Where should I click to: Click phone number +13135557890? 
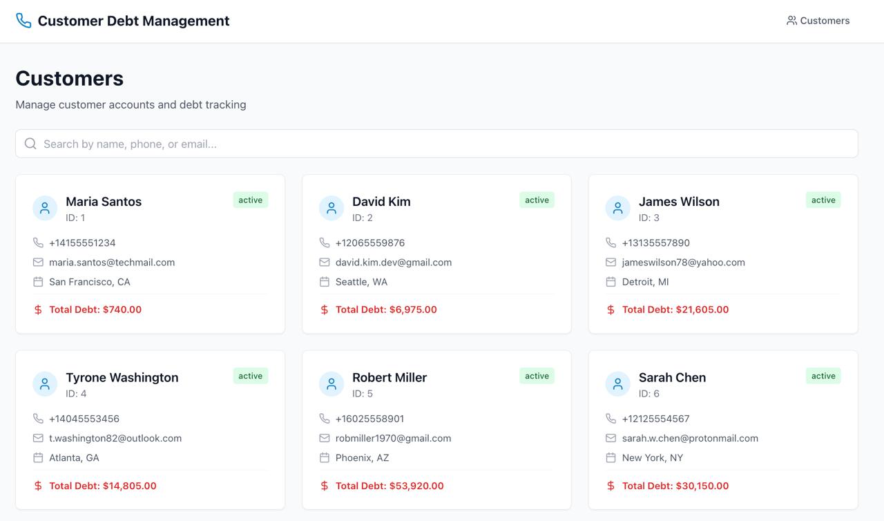pyautogui.click(x=656, y=243)
